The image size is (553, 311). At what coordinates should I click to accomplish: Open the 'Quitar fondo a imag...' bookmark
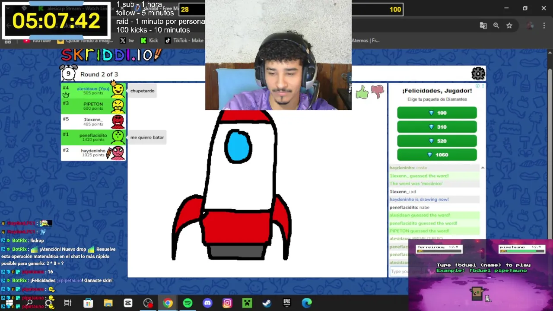85,41
